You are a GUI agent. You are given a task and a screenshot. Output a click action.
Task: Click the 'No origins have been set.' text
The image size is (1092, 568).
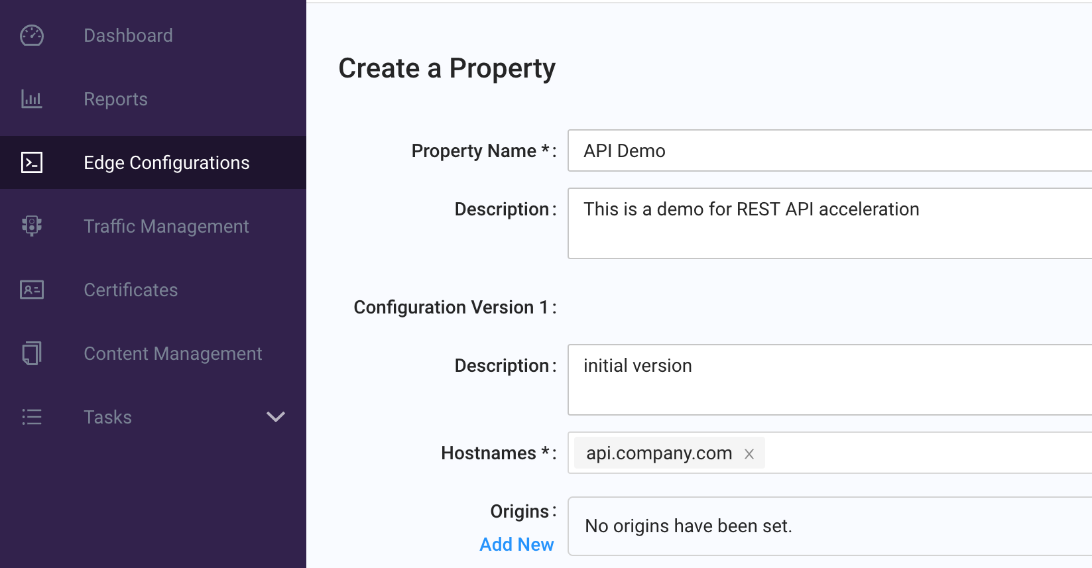[688, 526]
